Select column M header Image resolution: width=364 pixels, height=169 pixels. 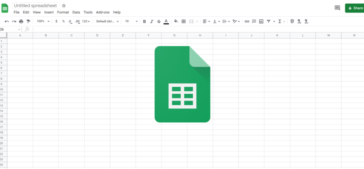[x=329, y=35]
